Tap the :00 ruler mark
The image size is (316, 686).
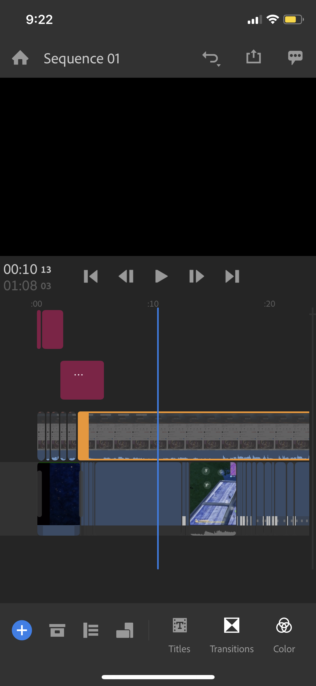pyautogui.click(x=37, y=304)
